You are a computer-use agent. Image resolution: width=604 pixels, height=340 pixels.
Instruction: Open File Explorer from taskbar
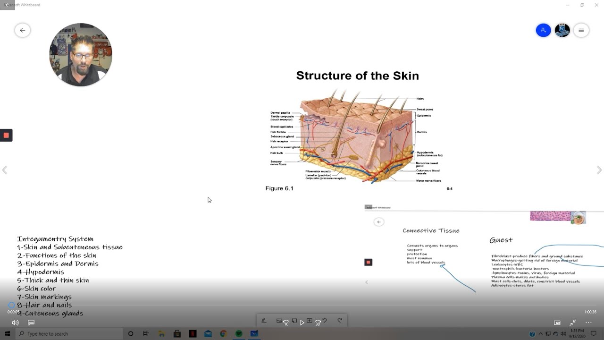pos(162,334)
